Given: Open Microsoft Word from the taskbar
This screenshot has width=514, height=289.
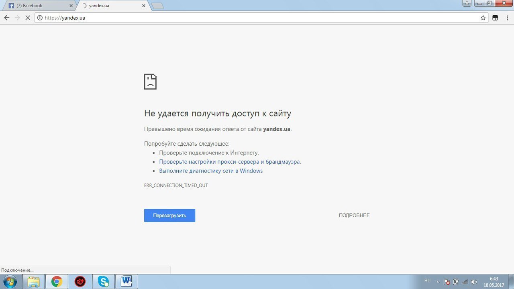Looking at the screenshot, I should [126, 282].
